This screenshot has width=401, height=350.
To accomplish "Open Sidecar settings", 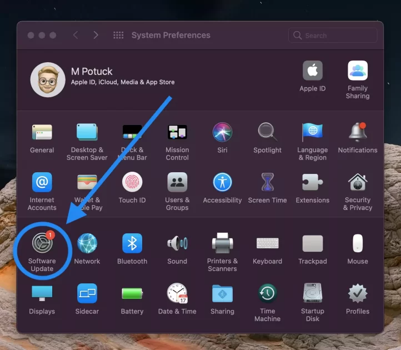I will click(87, 294).
